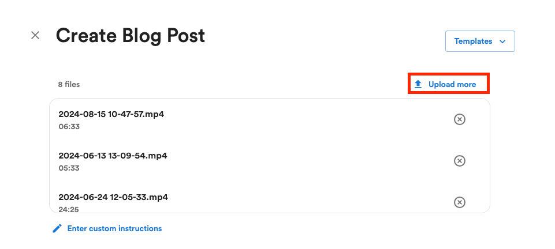Click the 06:33 duration label

tap(69, 127)
